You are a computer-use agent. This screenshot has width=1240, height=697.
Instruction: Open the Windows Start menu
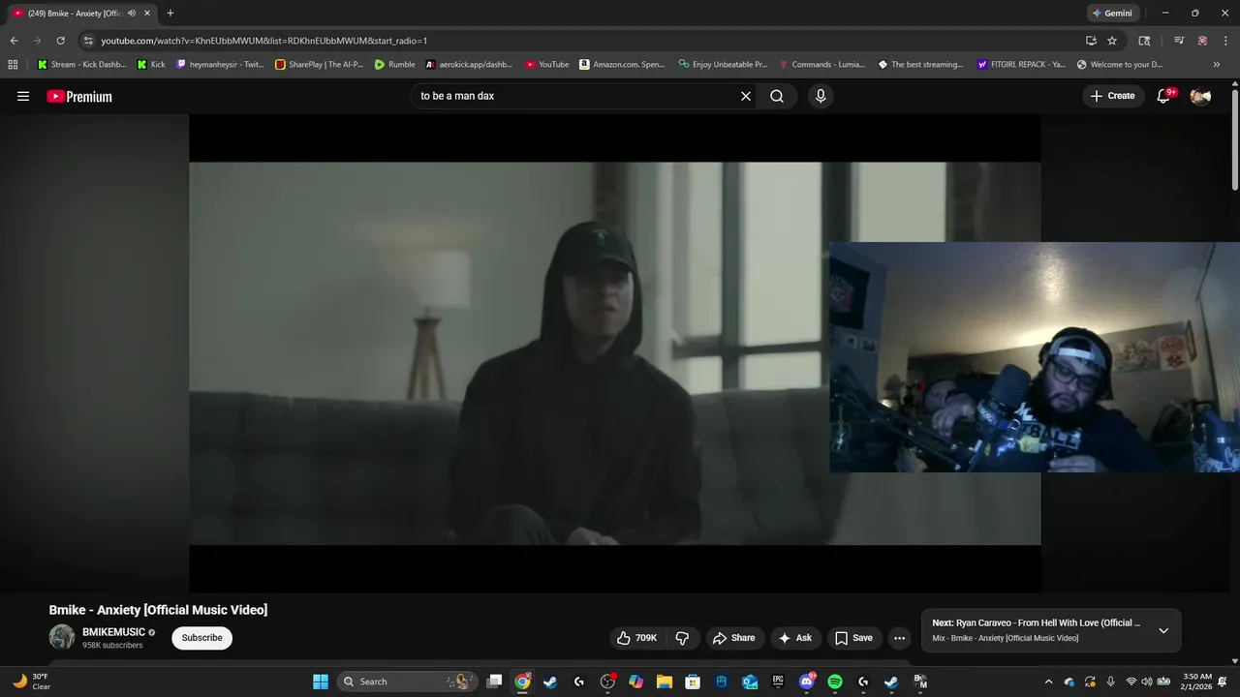pos(320,682)
